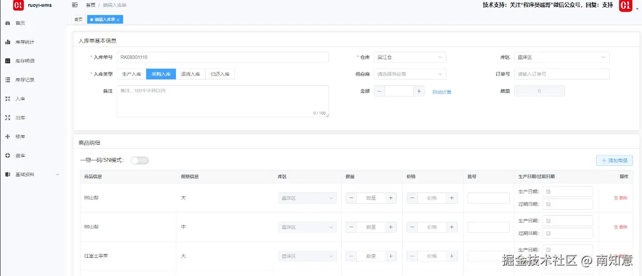Click the 添加商品 button
The width and height of the screenshot is (642, 276).
coord(614,161)
